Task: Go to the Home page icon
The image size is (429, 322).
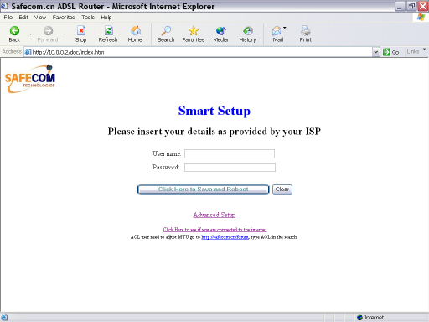Action: pyautogui.click(x=136, y=30)
